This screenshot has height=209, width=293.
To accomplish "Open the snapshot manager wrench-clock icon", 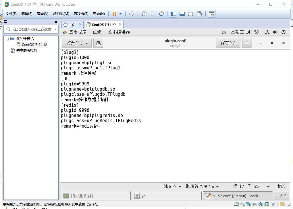I will 161,13.
